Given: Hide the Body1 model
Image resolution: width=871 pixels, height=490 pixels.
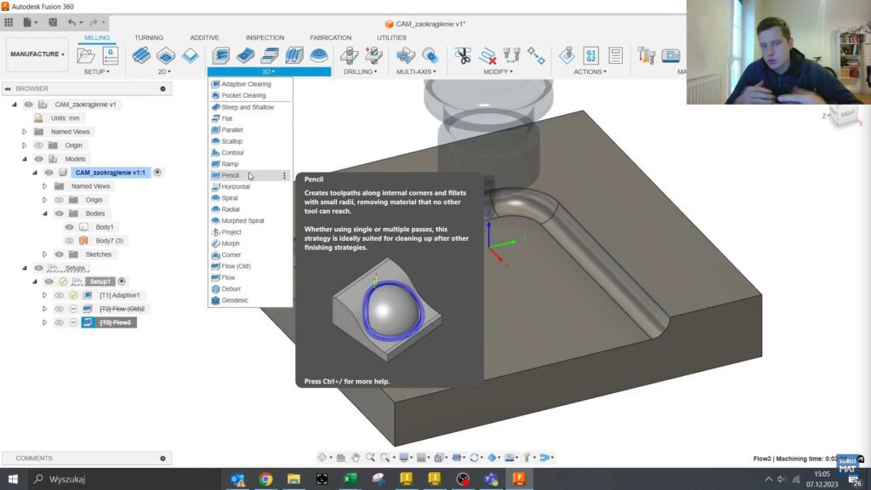Looking at the screenshot, I should [x=69, y=227].
